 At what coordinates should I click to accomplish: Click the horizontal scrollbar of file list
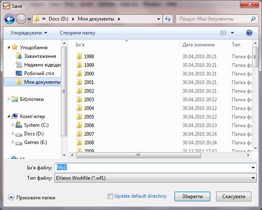click(138, 155)
